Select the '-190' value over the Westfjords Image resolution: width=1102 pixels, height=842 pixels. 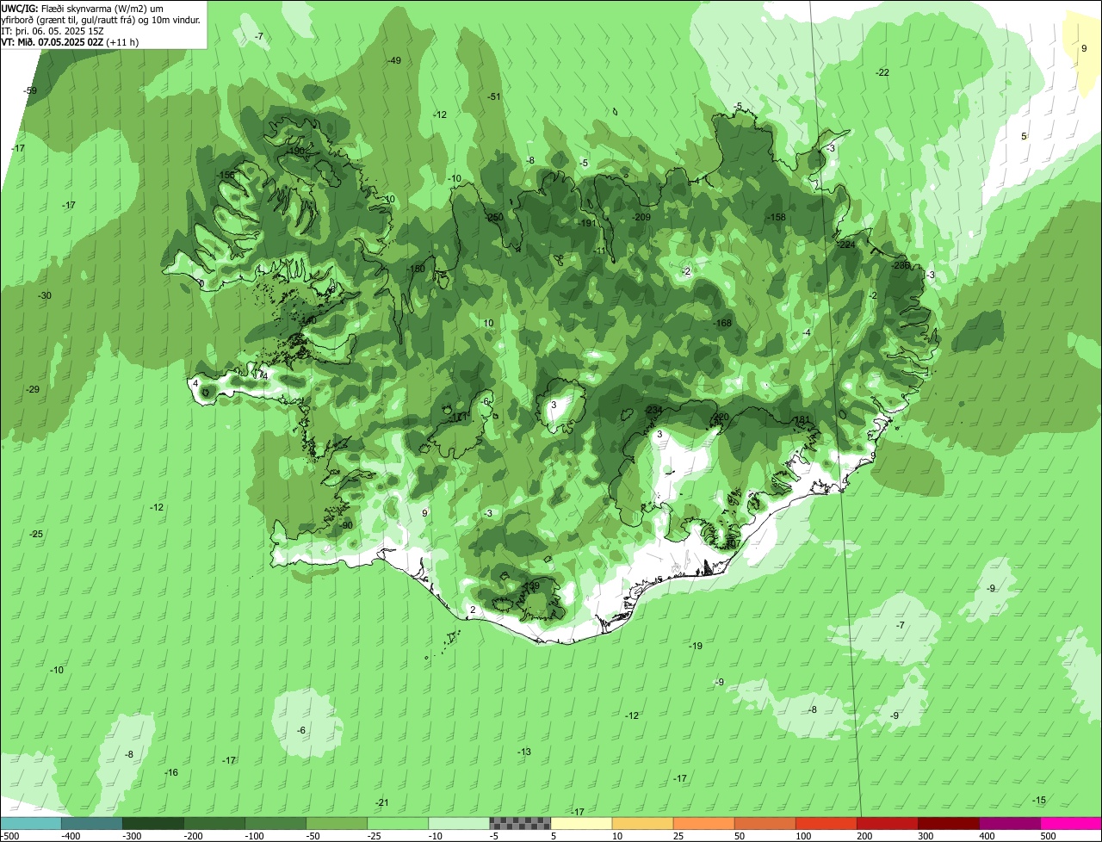point(297,152)
